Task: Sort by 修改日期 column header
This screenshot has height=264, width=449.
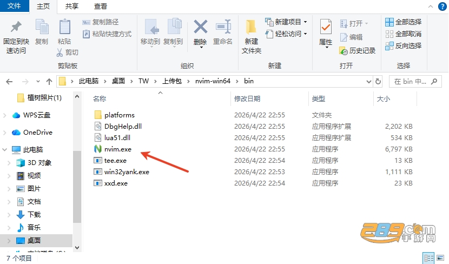Action: click(247, 99)
